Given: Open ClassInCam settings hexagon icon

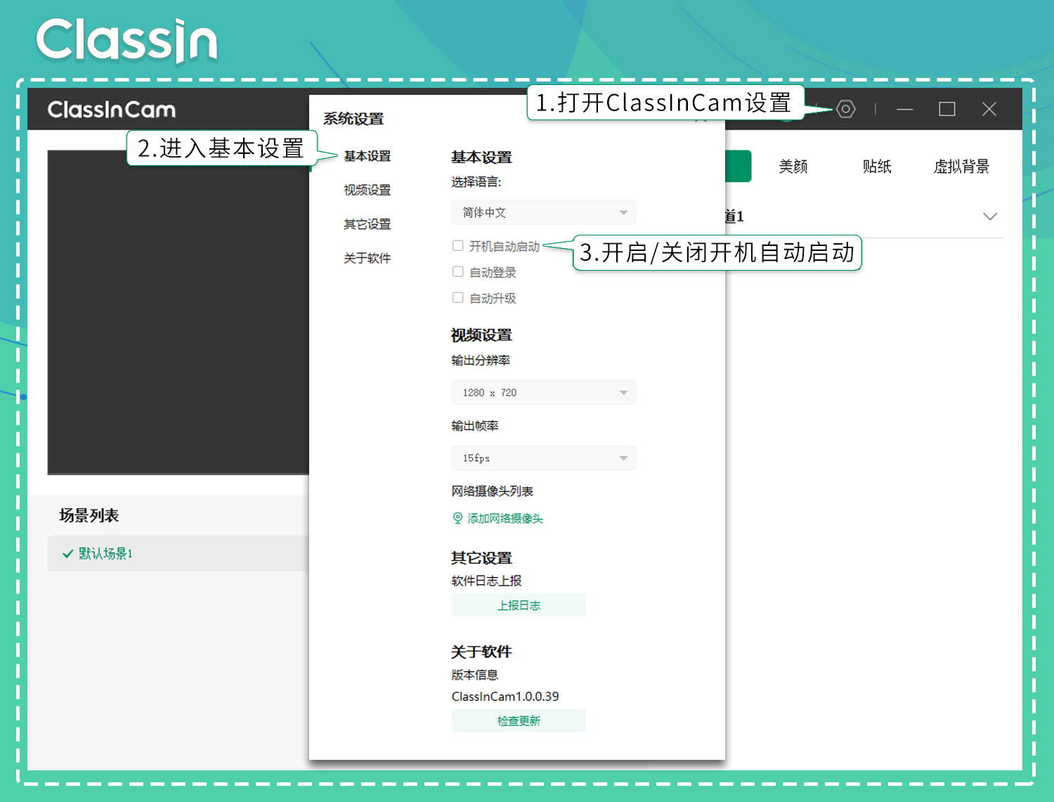Looking at the screenshot, I should pyautogui.click(x=845, y=109).
